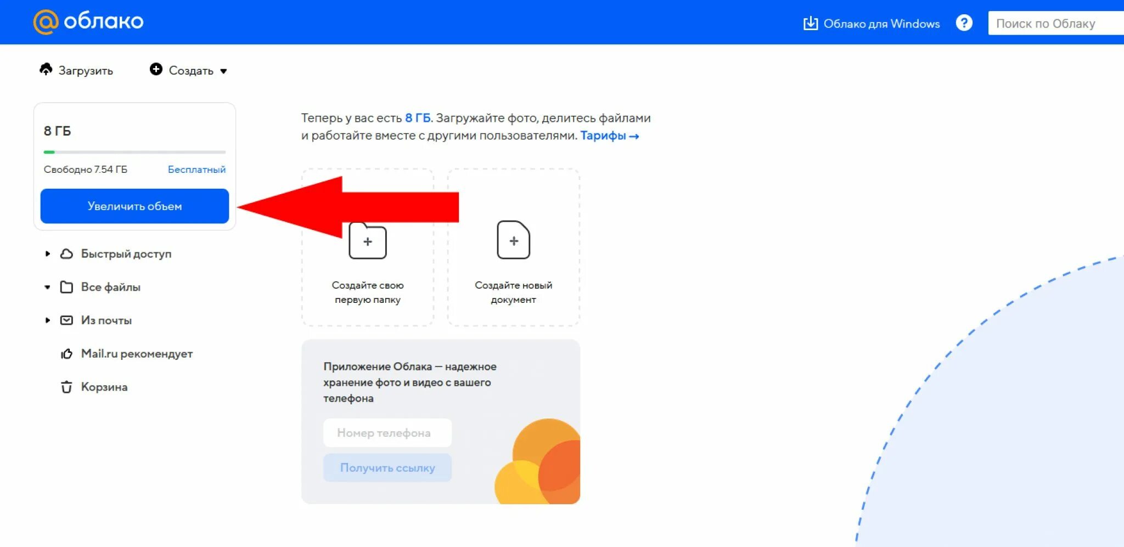The width and height of the screenshot is (1124, 547).
Task: Open the Корзина trash icon
Action: [66, 387]
